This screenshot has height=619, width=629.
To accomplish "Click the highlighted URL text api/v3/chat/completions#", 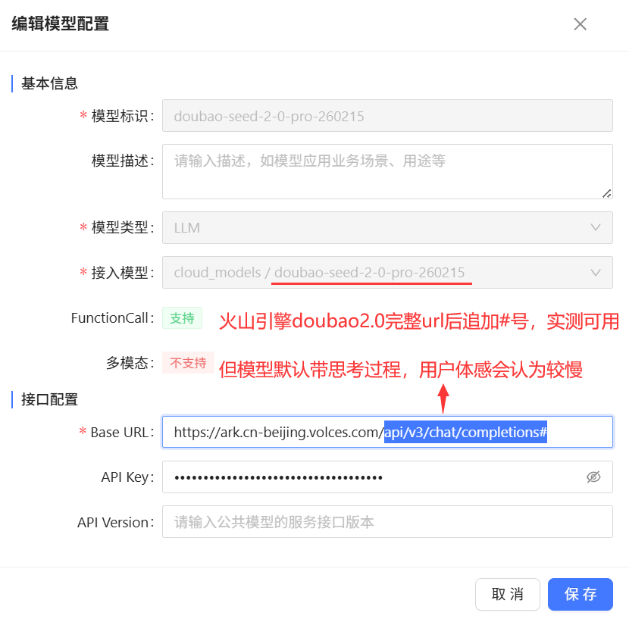I will pos(464,431).
